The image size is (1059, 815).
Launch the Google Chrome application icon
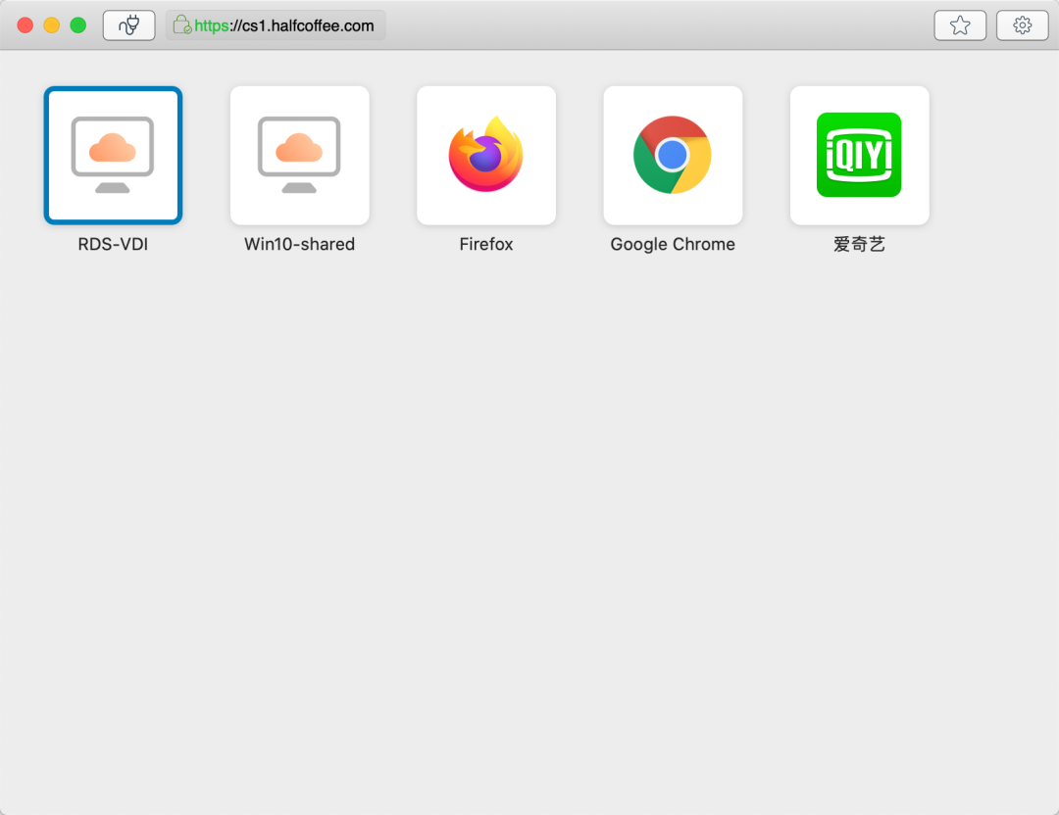point(673,155)
